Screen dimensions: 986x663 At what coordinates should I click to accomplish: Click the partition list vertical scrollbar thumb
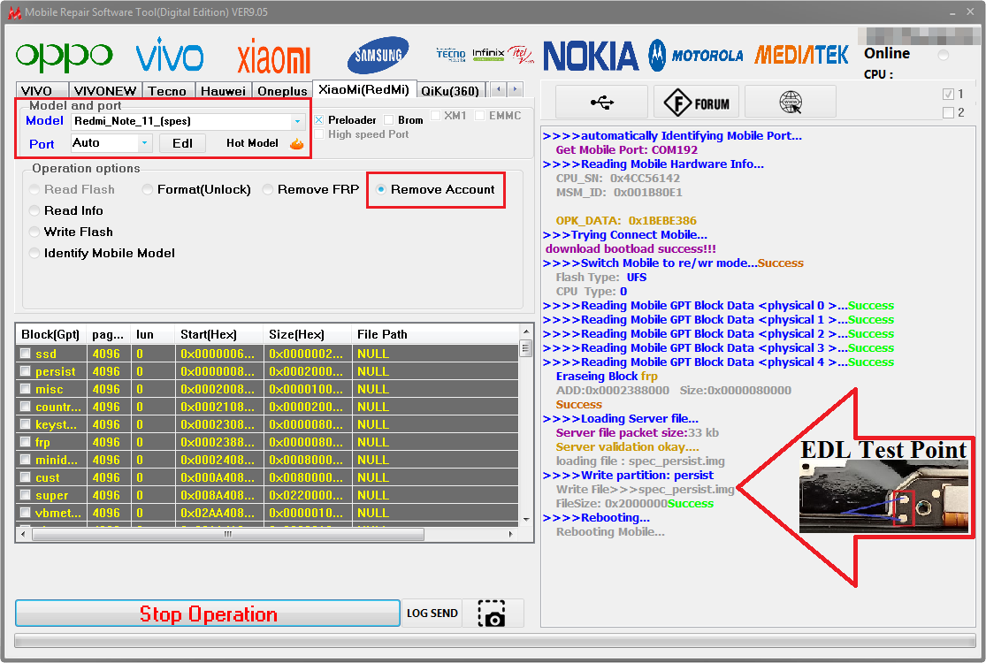[526, 347]
